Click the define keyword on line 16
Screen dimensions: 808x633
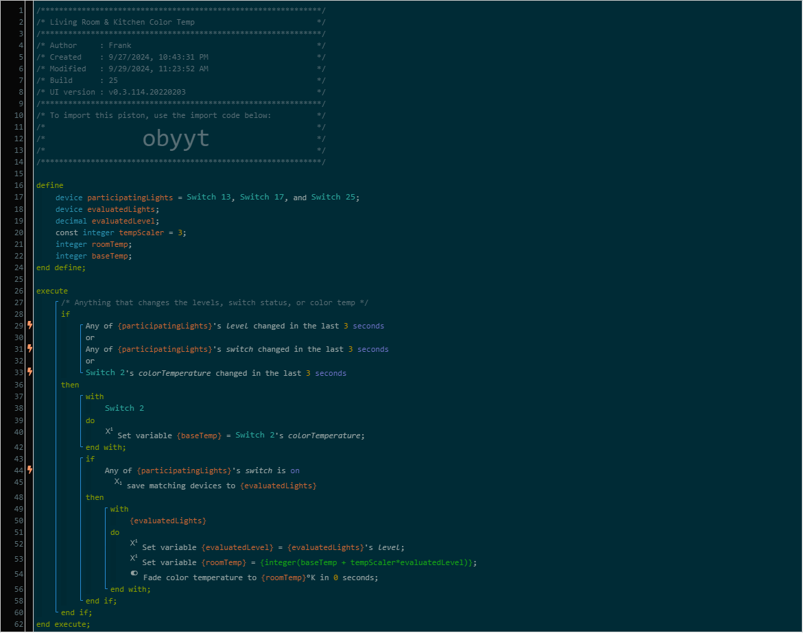coord(50,186)
